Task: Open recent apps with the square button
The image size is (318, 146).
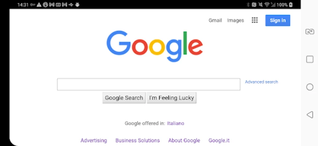Action: click(310, 59)
